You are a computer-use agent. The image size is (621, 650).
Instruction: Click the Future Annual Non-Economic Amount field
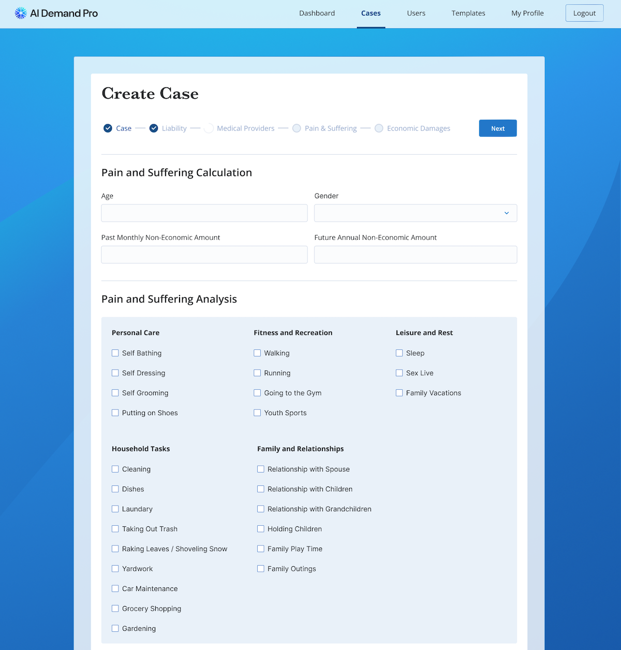[x=415, y=255]
